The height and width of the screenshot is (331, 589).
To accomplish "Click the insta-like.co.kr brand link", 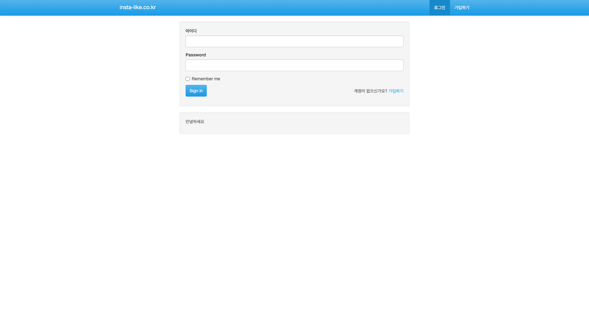I will point(137,7).
